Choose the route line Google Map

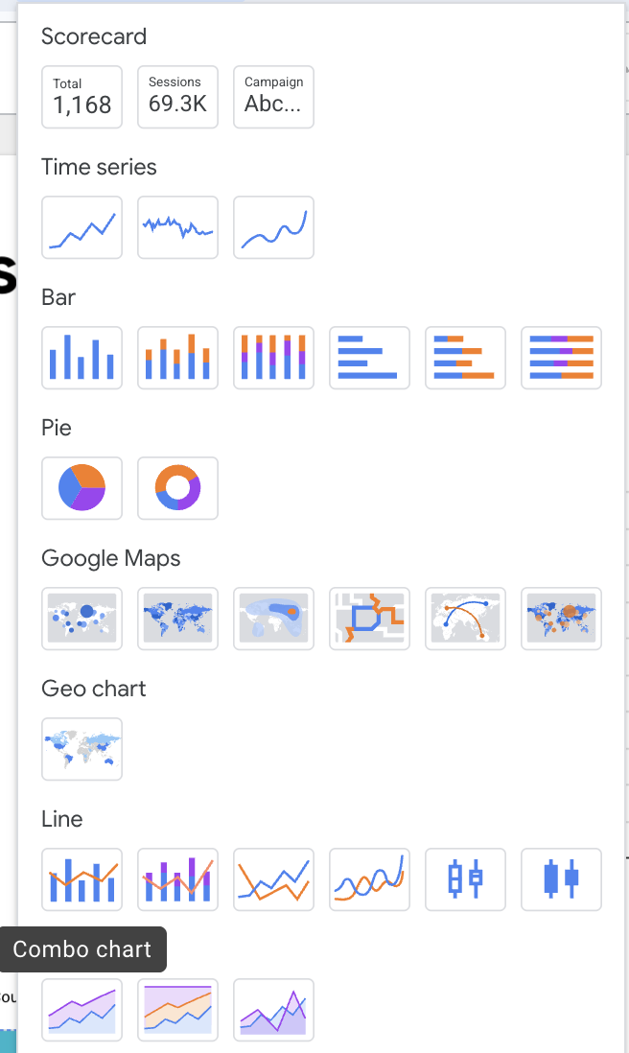coord(369,619)
